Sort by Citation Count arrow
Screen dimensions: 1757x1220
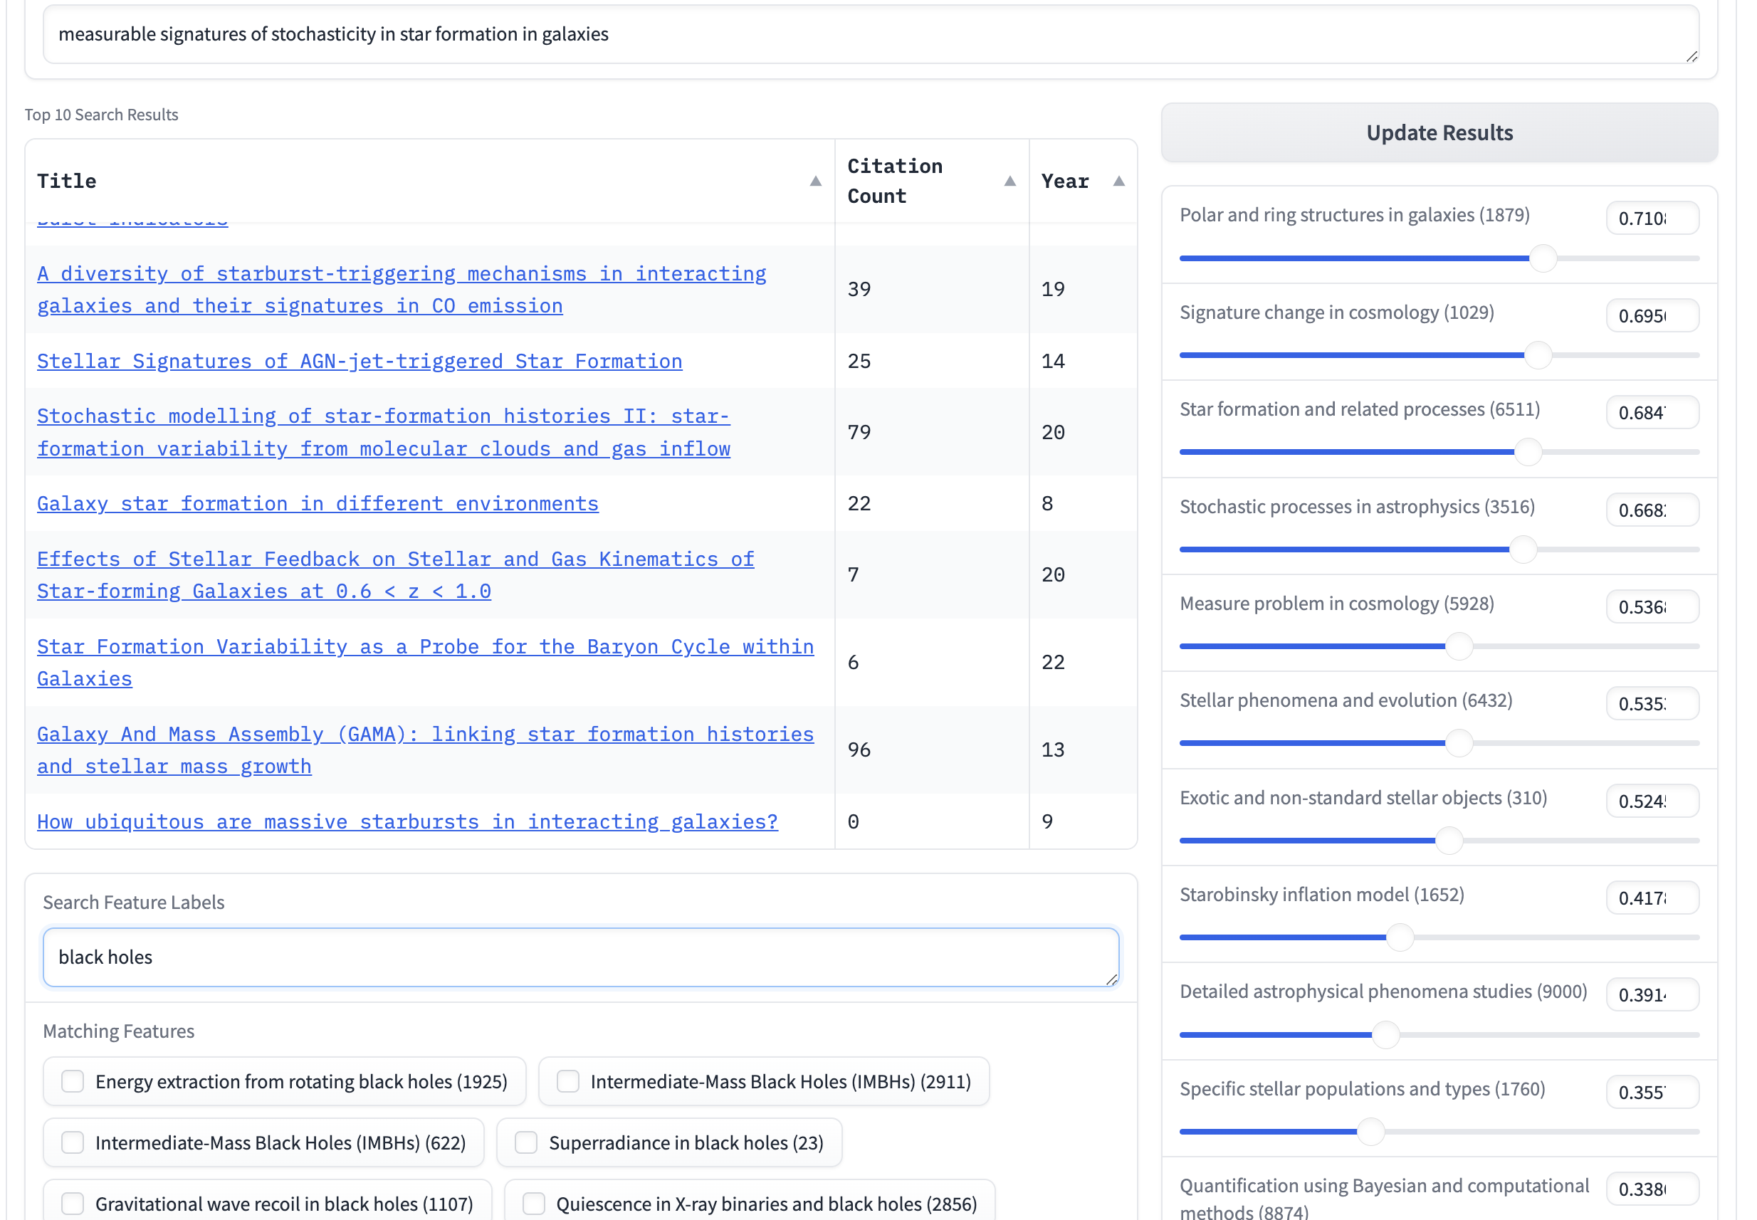[1009, 182]
